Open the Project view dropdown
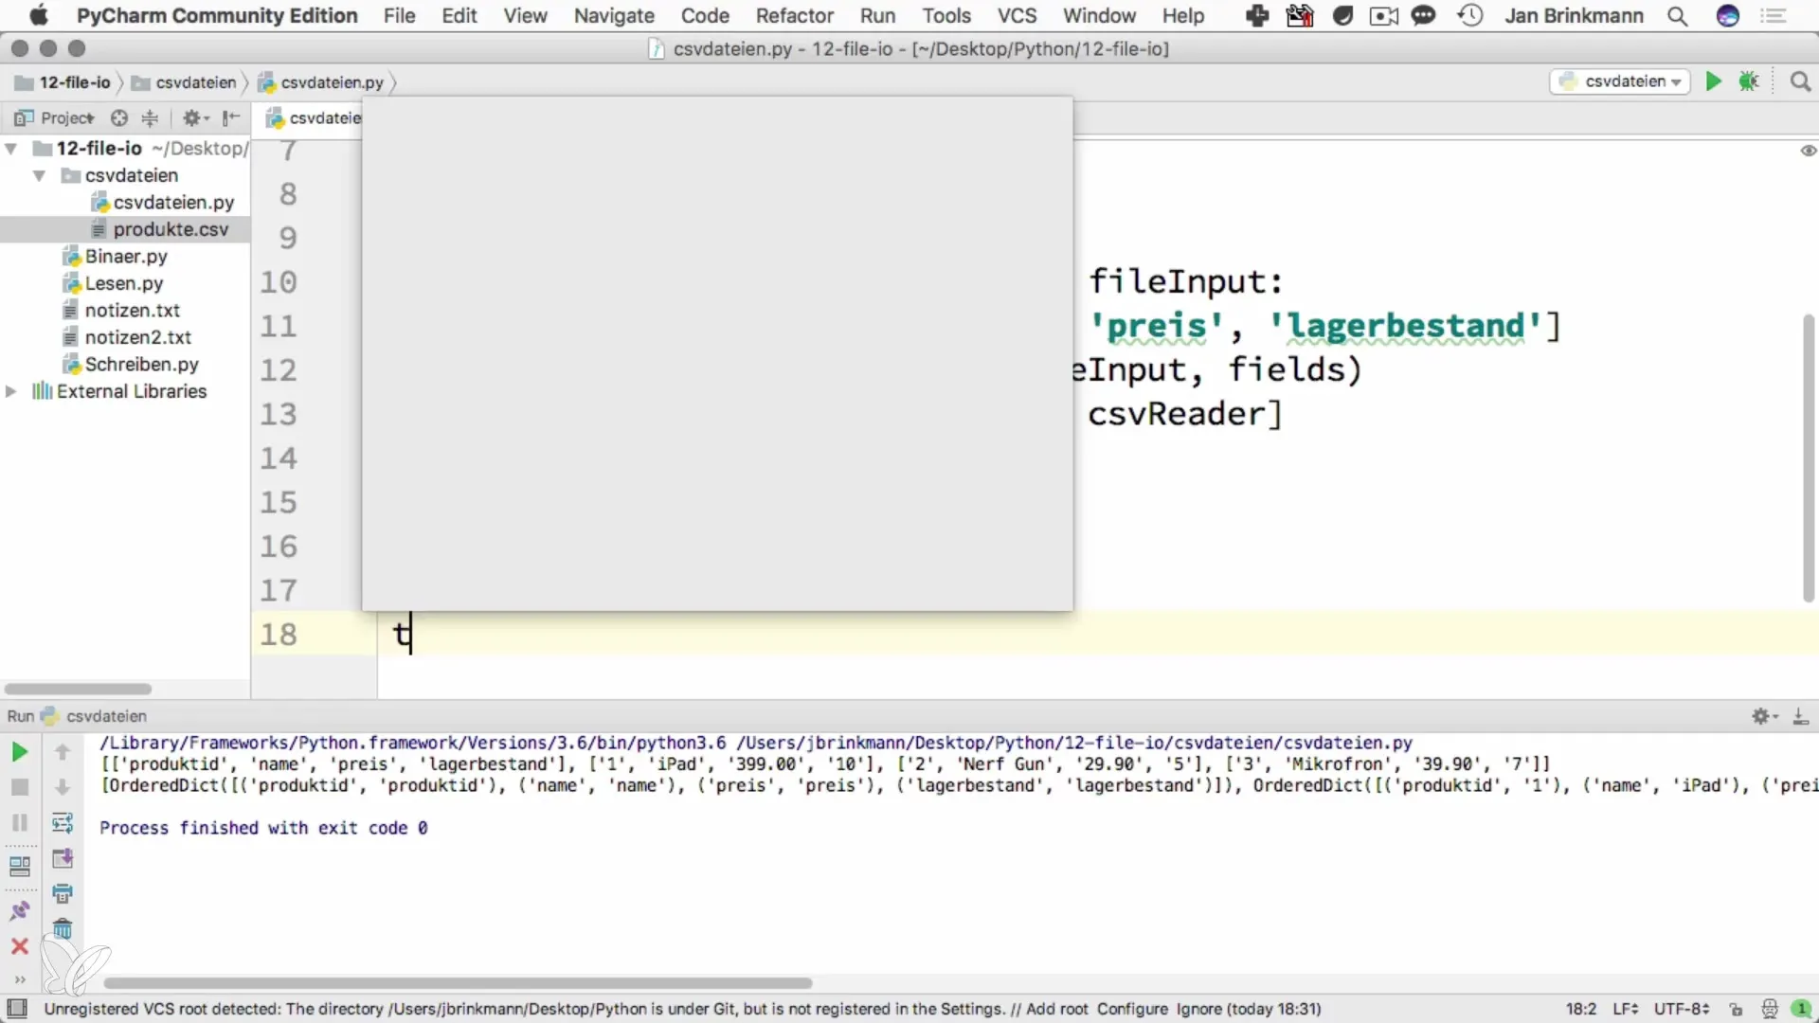This screenshot has height=1023, width=1819. (x=54, y=117)
